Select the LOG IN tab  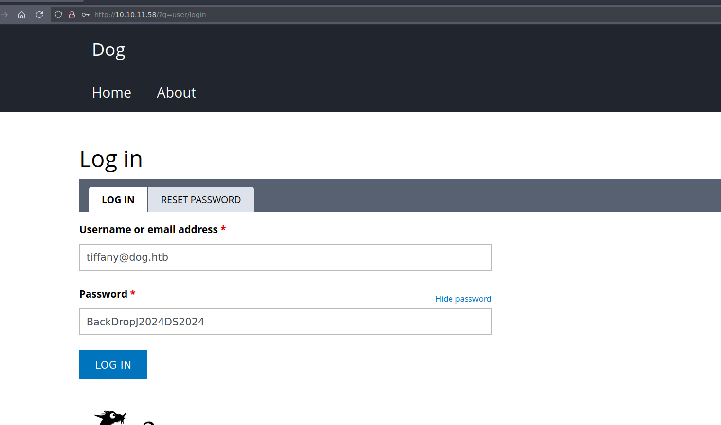(x=118, y=200)
